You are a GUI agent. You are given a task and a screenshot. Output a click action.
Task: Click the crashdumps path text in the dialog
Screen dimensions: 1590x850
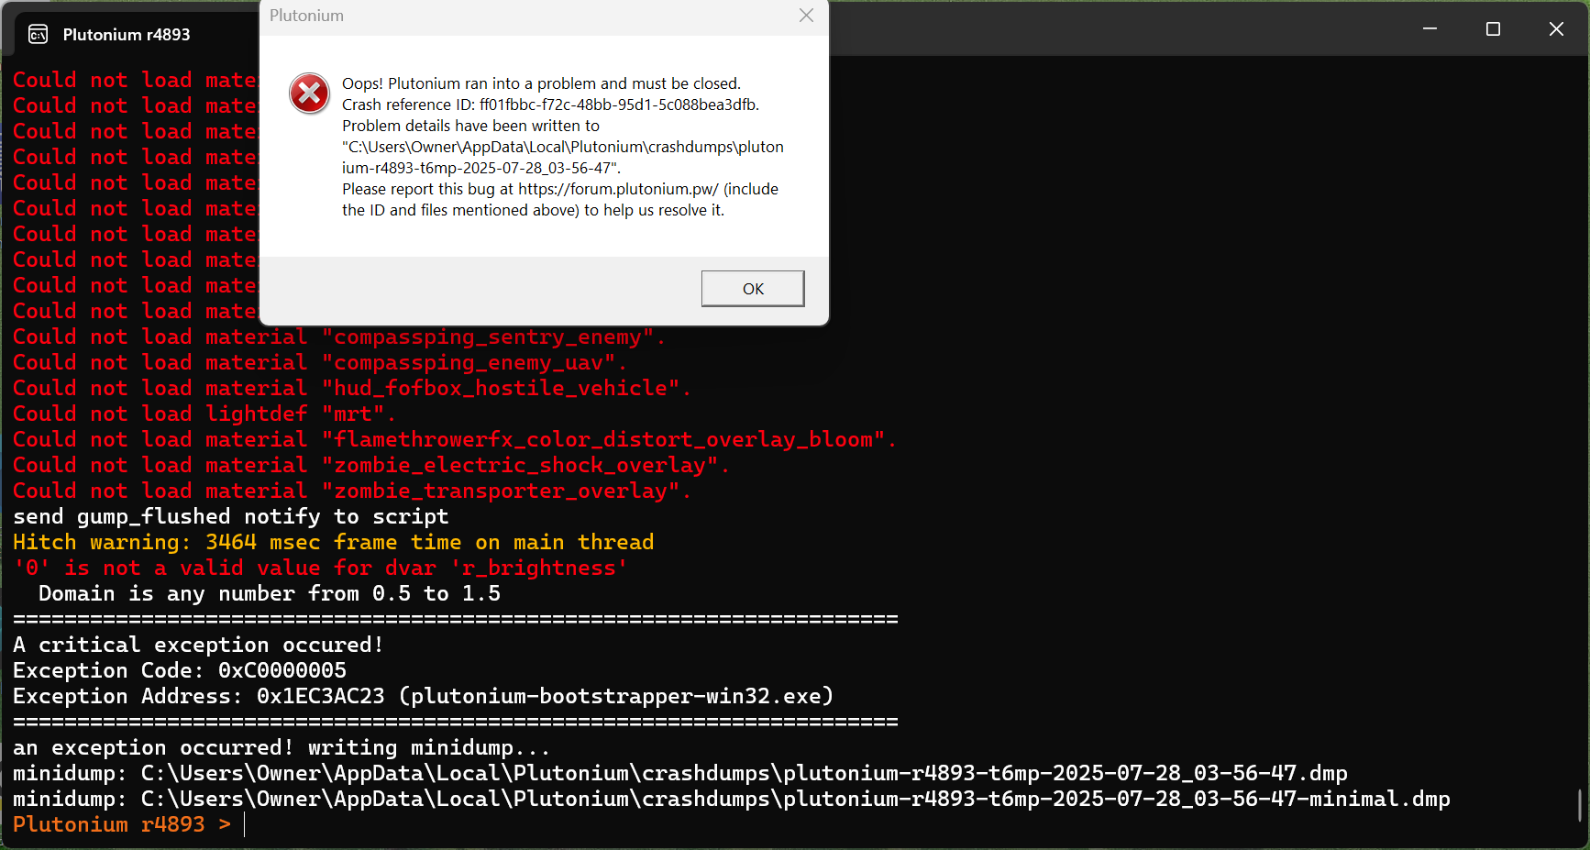(563, 157)
